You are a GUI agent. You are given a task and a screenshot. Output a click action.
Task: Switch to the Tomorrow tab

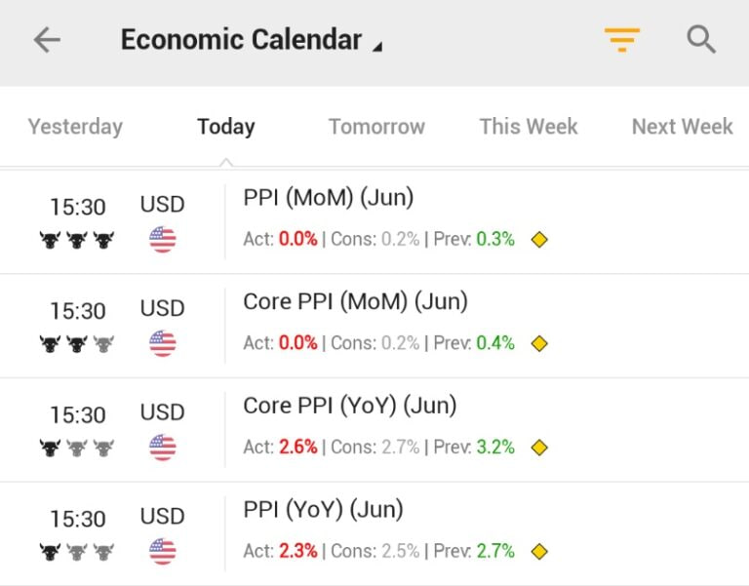pos(376,127)
